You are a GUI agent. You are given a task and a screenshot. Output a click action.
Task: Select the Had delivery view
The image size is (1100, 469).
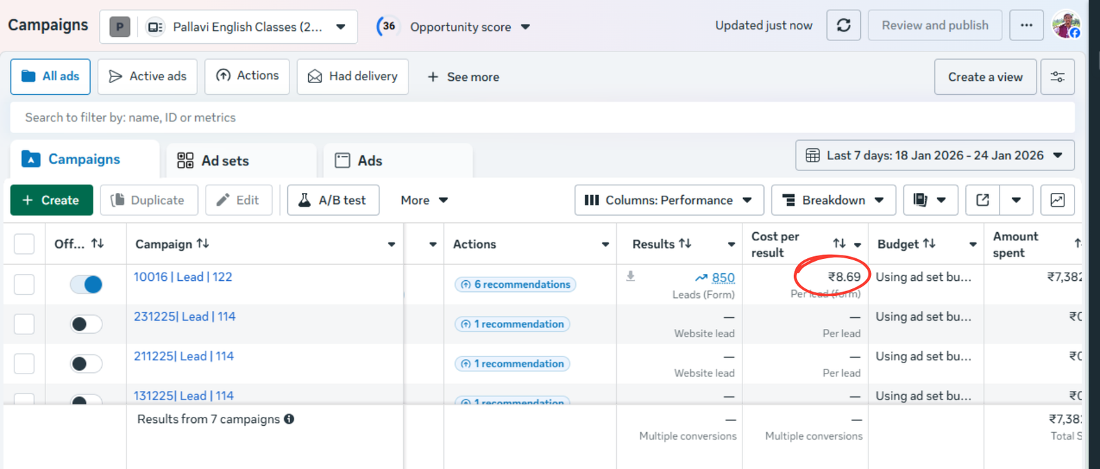353,76
